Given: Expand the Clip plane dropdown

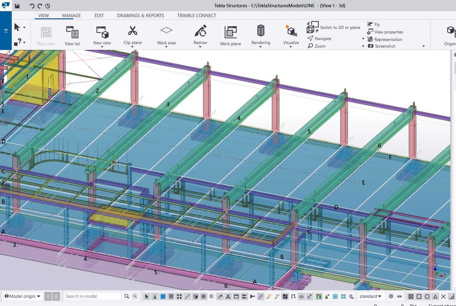Looking at the screenshot, I should tap(133, 47).
